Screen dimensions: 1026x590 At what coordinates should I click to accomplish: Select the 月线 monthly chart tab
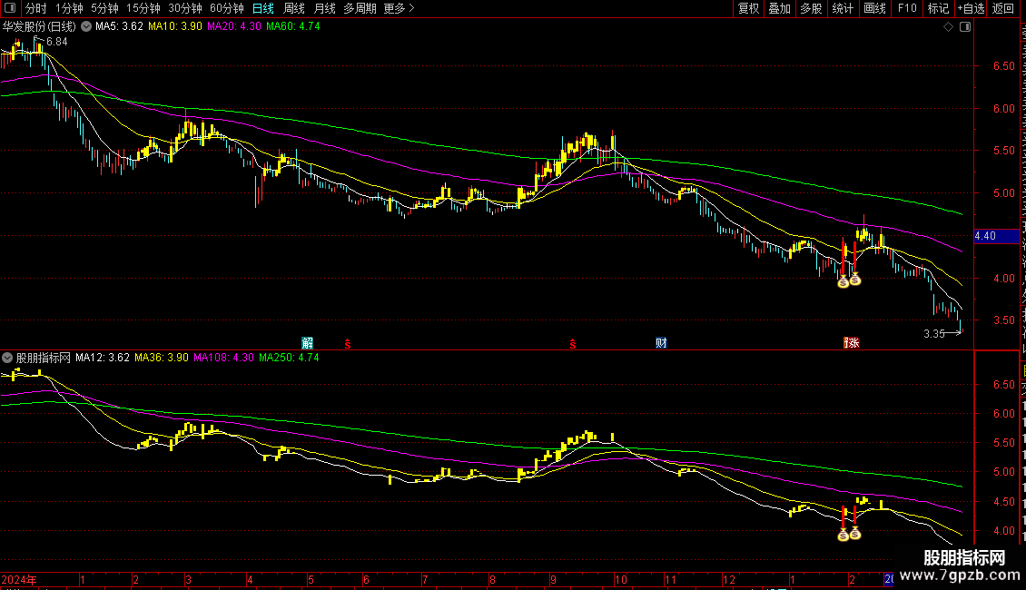click(x=324, y=8)
